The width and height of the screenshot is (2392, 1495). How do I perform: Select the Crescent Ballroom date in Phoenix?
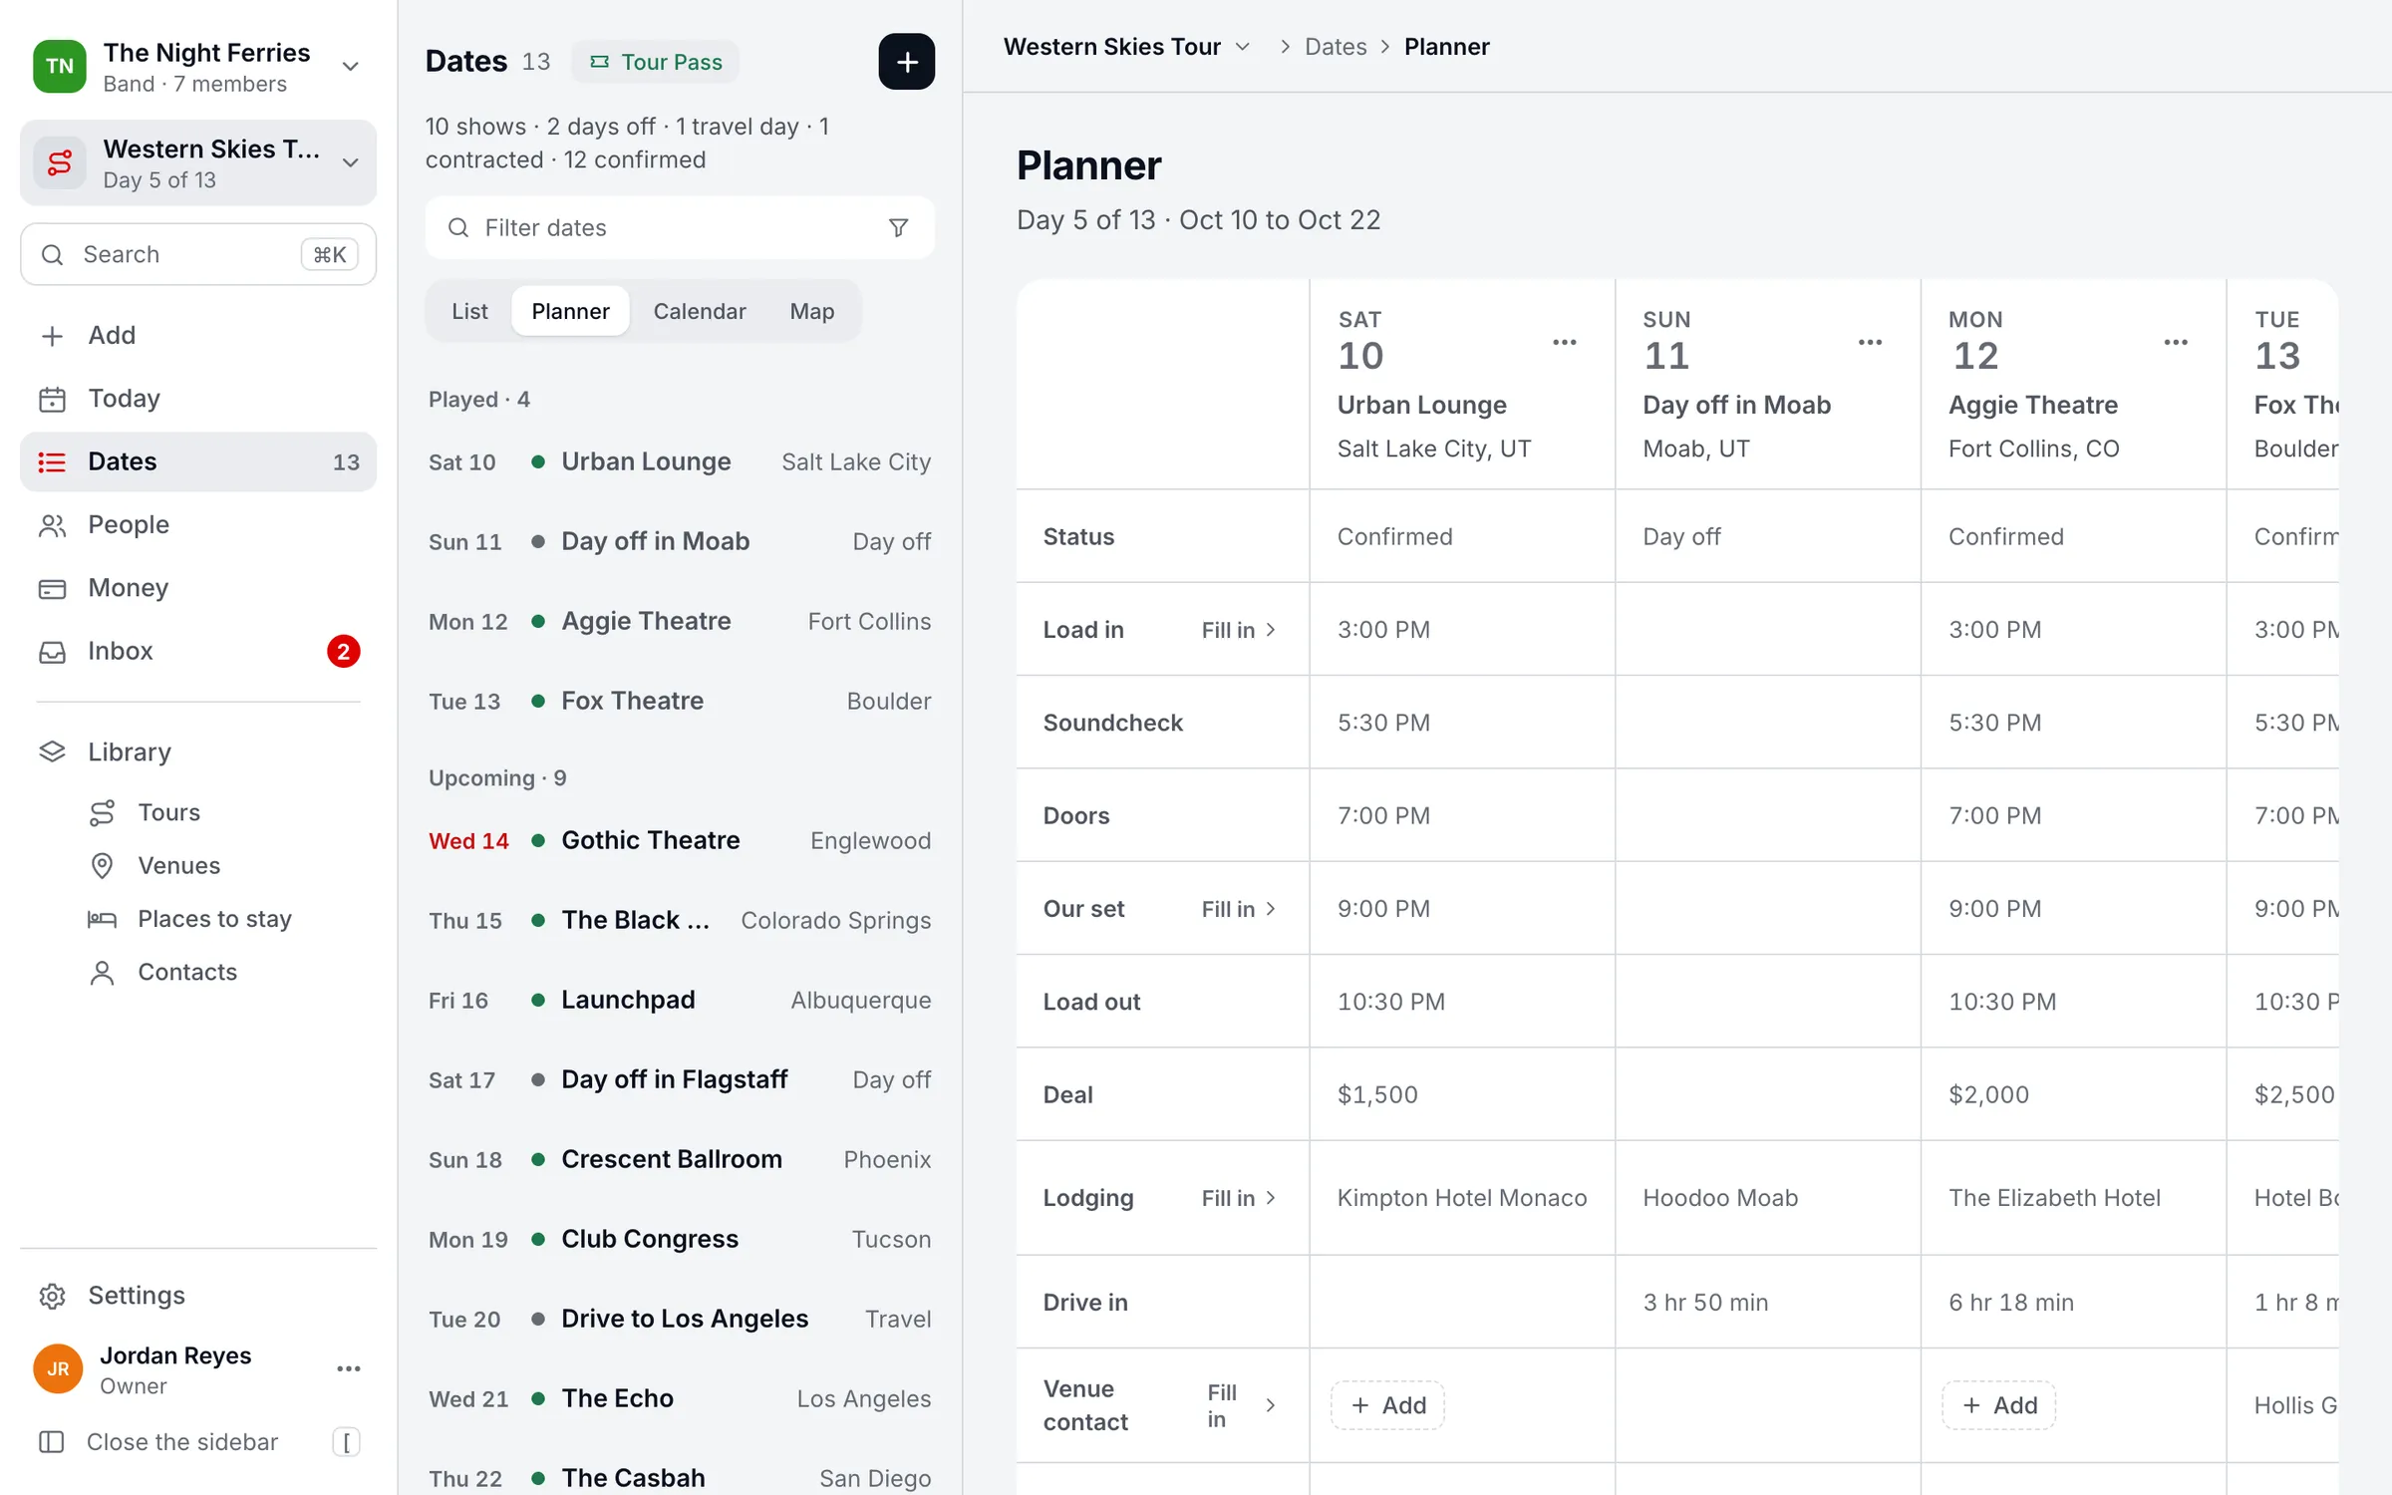point(680,1159)
